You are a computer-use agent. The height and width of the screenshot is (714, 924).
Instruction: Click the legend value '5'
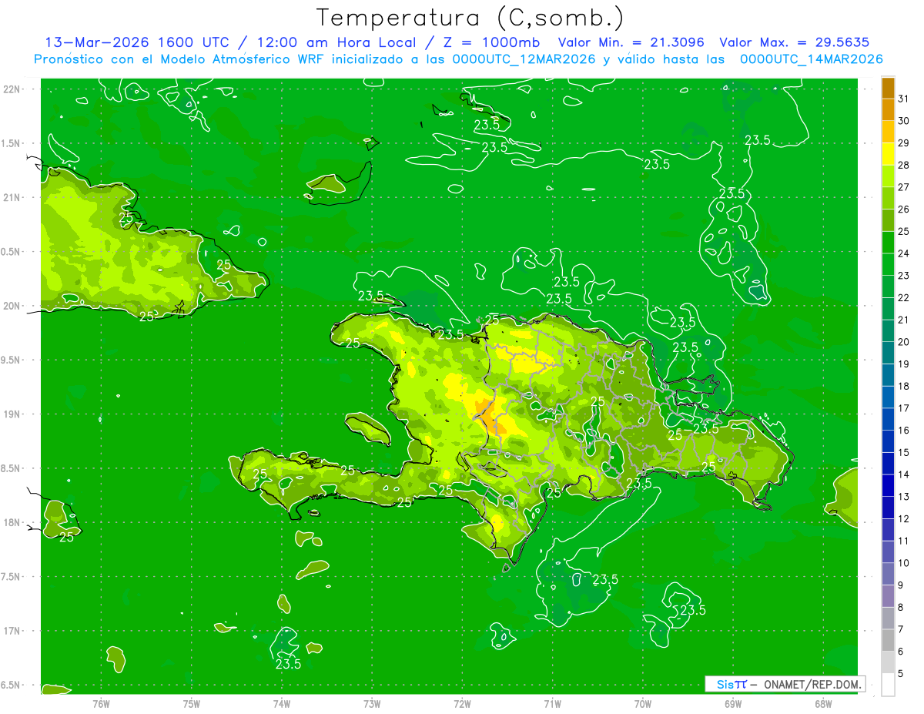901,674
